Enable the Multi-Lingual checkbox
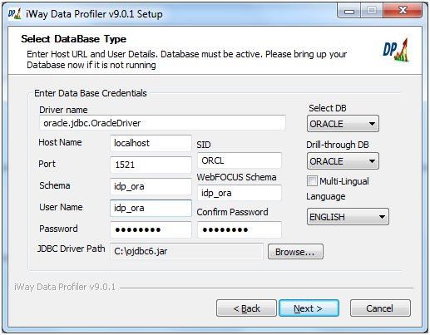 tap(312, 181)
